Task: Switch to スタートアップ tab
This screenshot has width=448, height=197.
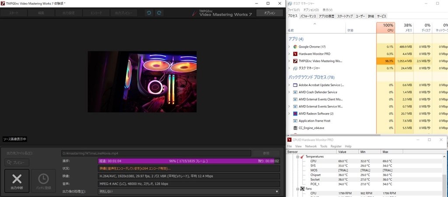Action: (x=345, y=16)
